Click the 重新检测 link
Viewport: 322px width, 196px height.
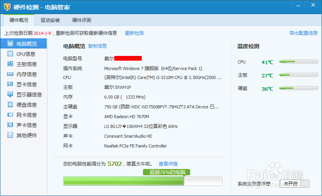[x=134, y=33]
